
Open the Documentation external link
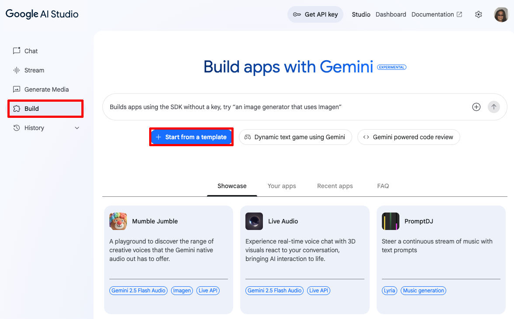(x=437, y=14)
